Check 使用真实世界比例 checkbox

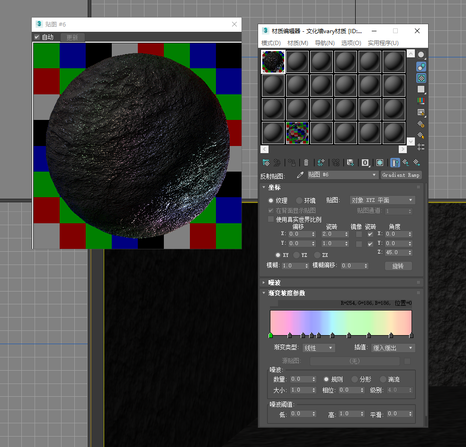pos(271,219)
